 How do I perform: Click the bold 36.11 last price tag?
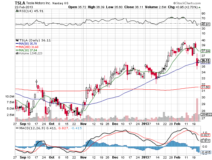(205, 60)
